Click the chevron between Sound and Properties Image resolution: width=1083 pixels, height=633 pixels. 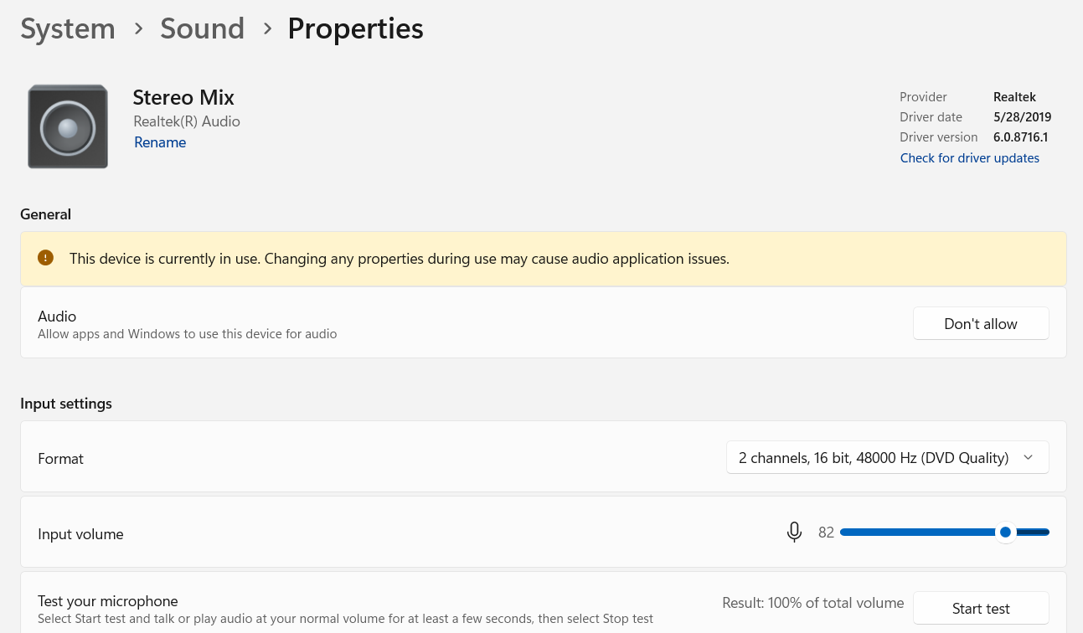267,28
